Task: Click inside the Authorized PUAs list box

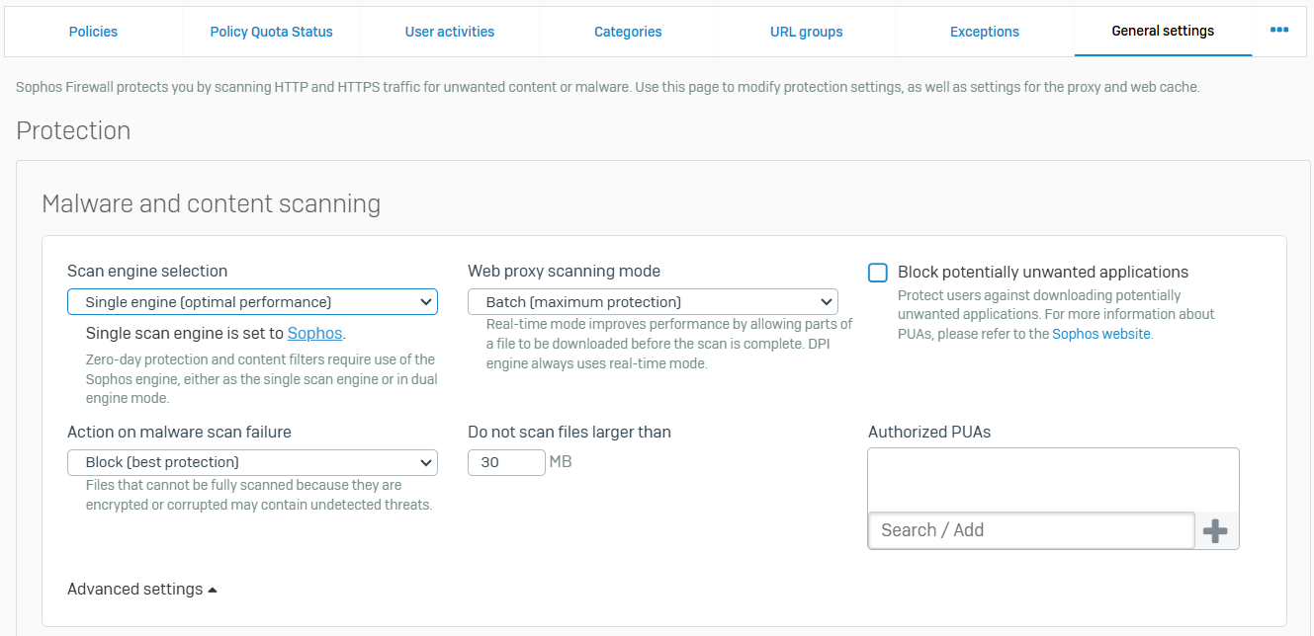Action: [x=1053, y=480]
